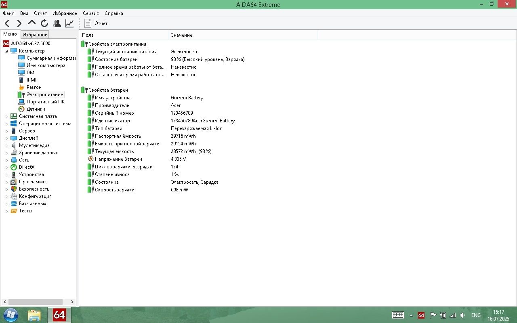
Task: Select the IPMI tree item
Action: click(x=32, y=80)
